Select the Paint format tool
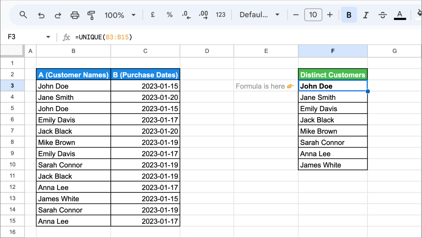422x238 pixels. pyautogui.click(x=91, y=15)
